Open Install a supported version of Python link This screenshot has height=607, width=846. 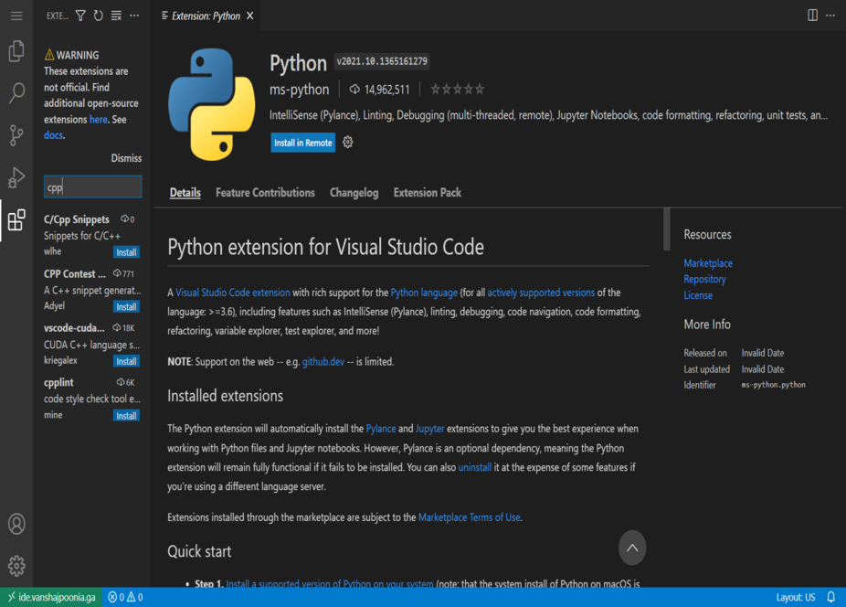[329, 584]
